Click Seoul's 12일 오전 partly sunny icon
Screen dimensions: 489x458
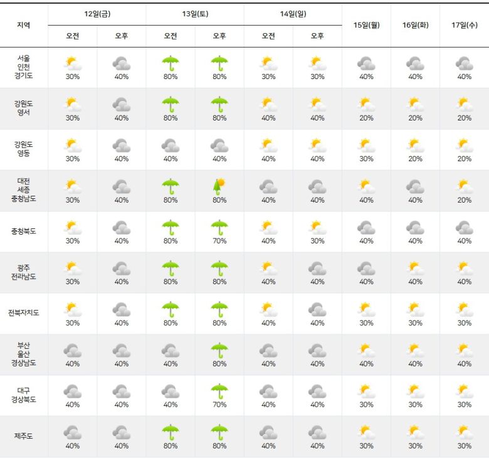coord(73,63)
